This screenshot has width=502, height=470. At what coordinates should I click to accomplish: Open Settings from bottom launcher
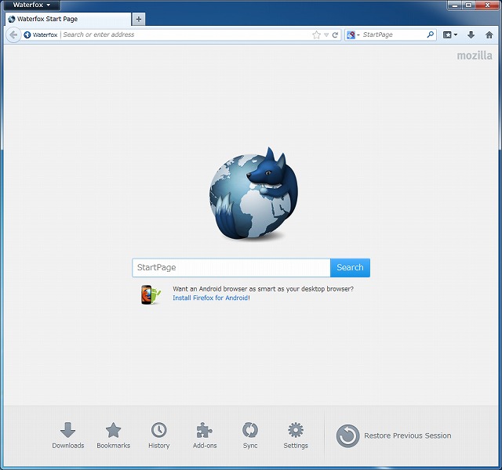(x=296, y=436)
